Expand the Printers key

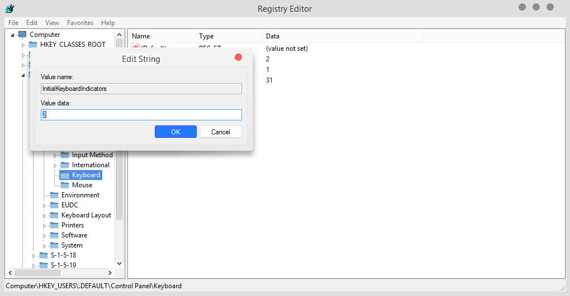[44, 226]
